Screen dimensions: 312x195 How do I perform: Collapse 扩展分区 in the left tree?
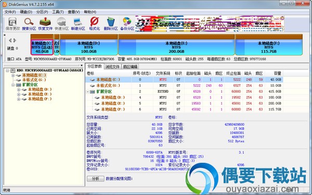pos(13,85)
